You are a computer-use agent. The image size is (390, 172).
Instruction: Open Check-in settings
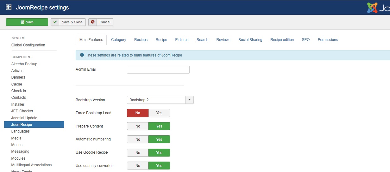(x=19, y=91)
